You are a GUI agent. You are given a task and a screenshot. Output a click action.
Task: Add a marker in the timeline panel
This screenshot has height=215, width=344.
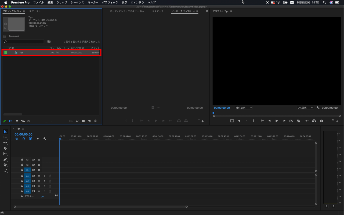pyautogui.click(x=38, y=139)
